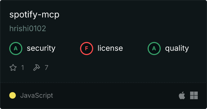Click the Apple macOS platform icon

tap(182, 95)
